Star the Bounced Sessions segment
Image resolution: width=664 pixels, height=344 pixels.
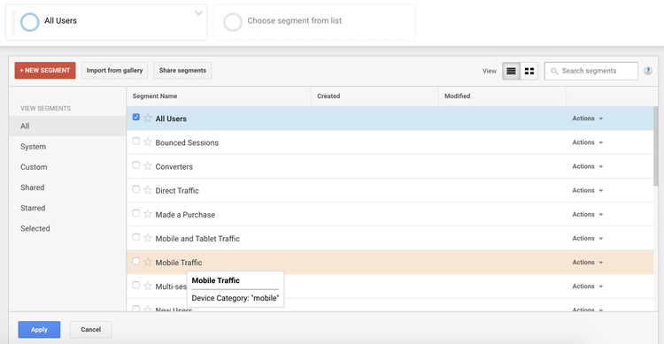(x=148, y=141)
